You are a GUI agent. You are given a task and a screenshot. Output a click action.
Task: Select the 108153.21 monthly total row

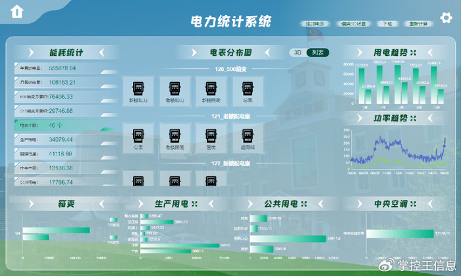[66, 82]
